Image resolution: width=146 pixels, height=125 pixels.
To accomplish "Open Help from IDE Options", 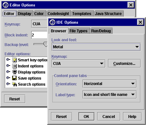I will [x=132, y=116].
